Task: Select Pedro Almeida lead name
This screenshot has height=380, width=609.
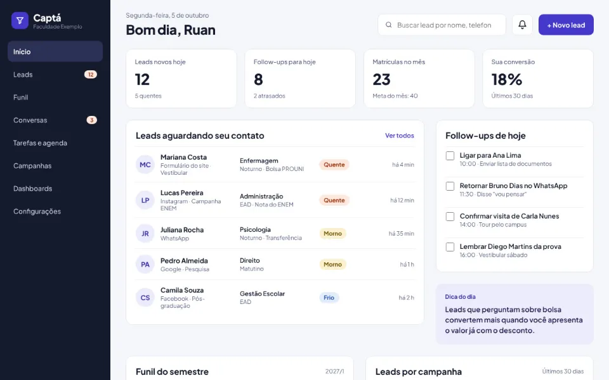Action: pos(184,260)
